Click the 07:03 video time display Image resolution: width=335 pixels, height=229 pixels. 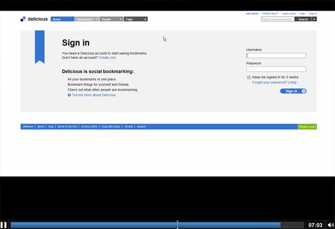click(x=315, y=225)
